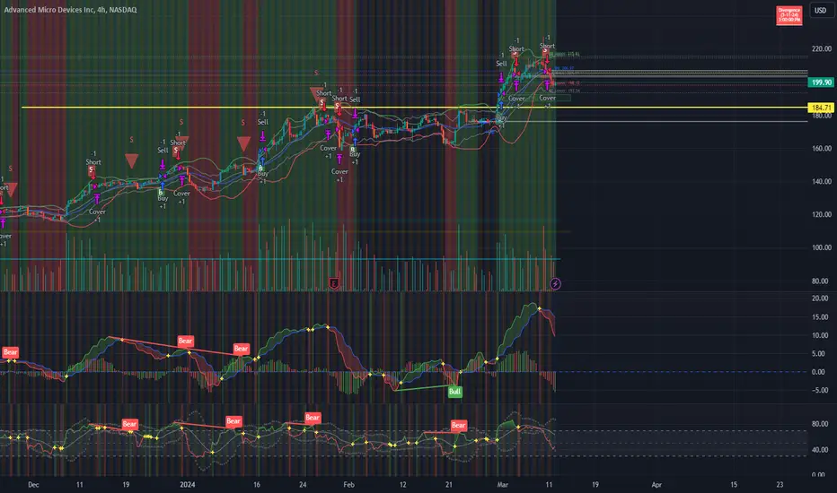Select the yellow horizontal line at 184.71
This screenshot has height=493, width=837.
[x=414, y=108]
